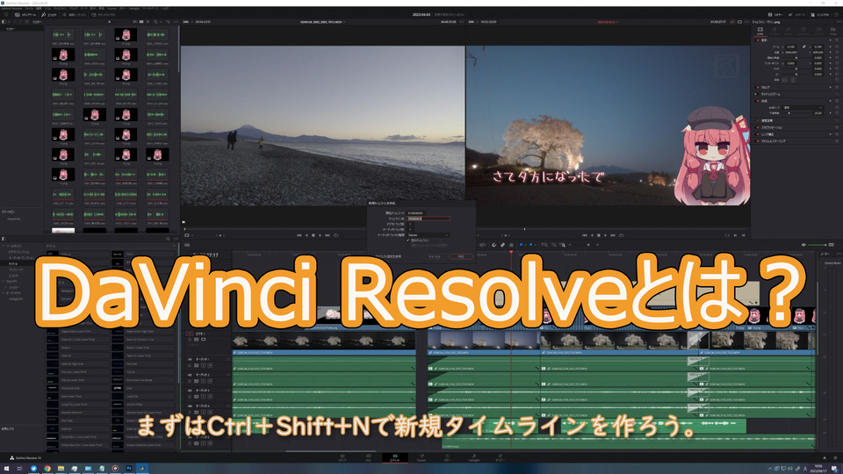Jump to last frame in timeline viewer
The height and width of the screenshot is (474, 843).
tap(613, 235)
